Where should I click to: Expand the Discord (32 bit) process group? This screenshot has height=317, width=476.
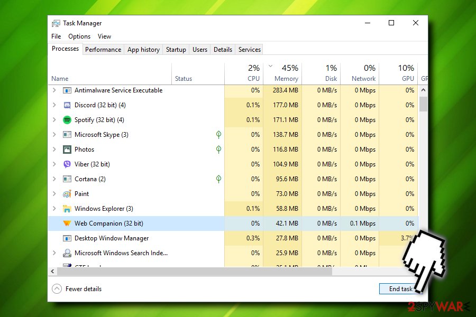tap(54, 105)
